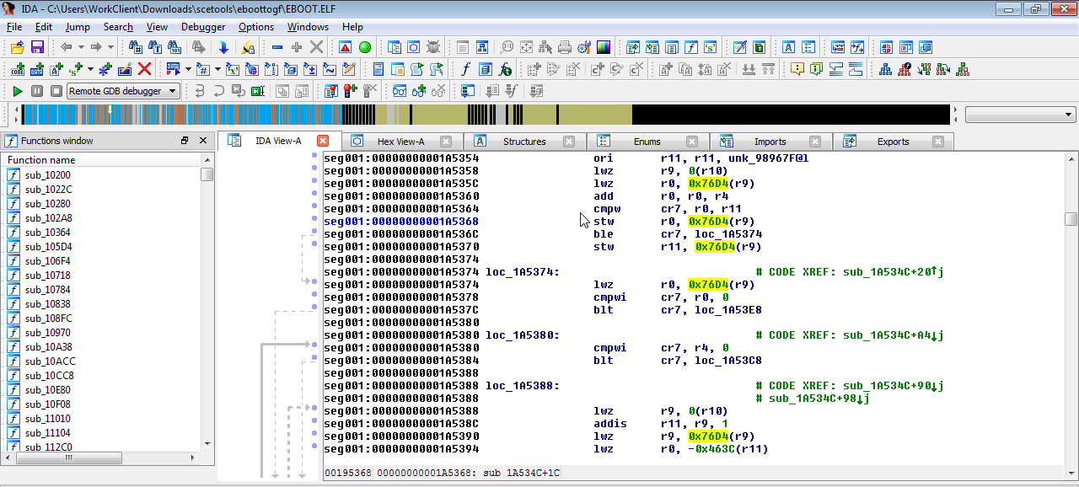1079x487 pixels.
Task: Click the green circle toolbar icon
Action: 365,47
